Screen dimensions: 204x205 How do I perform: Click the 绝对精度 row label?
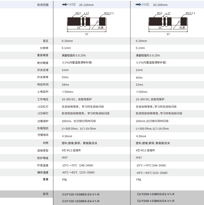pos(43,63)
